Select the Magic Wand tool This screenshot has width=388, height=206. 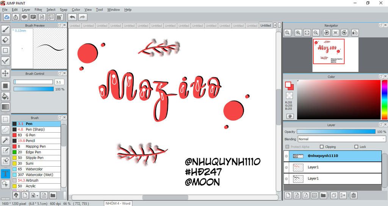pyautogui.click(x=5, y=140)
